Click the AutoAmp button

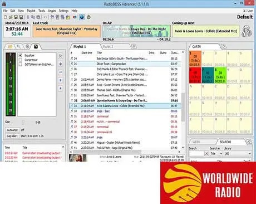pos(12,130)
